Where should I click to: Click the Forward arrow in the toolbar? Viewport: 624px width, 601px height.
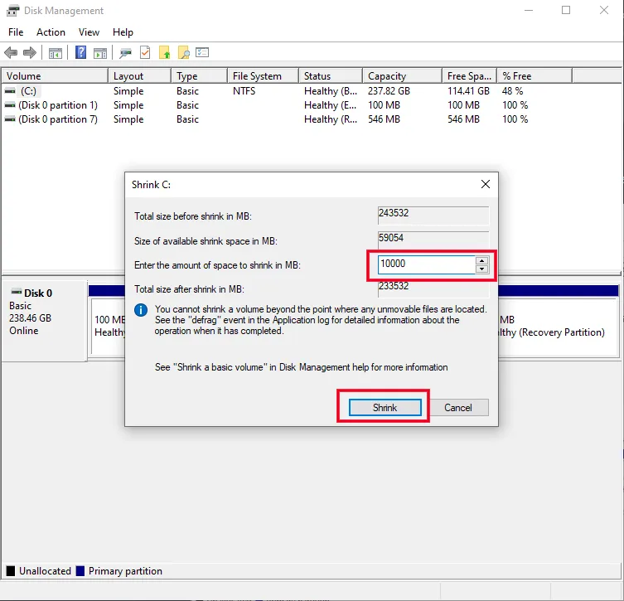click(x=30, y=53)
